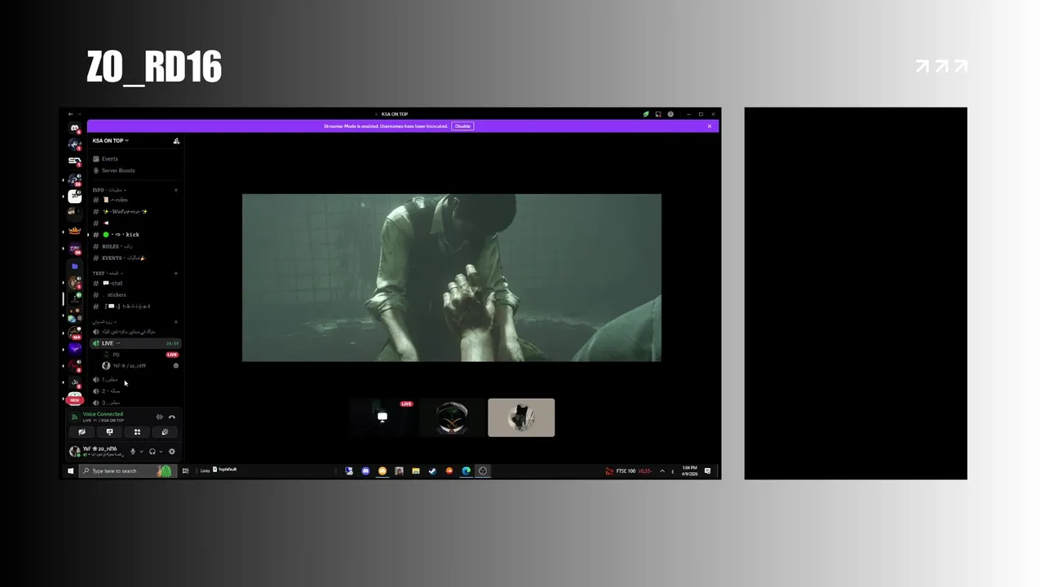Click the Type here to search box

(126, 471)
